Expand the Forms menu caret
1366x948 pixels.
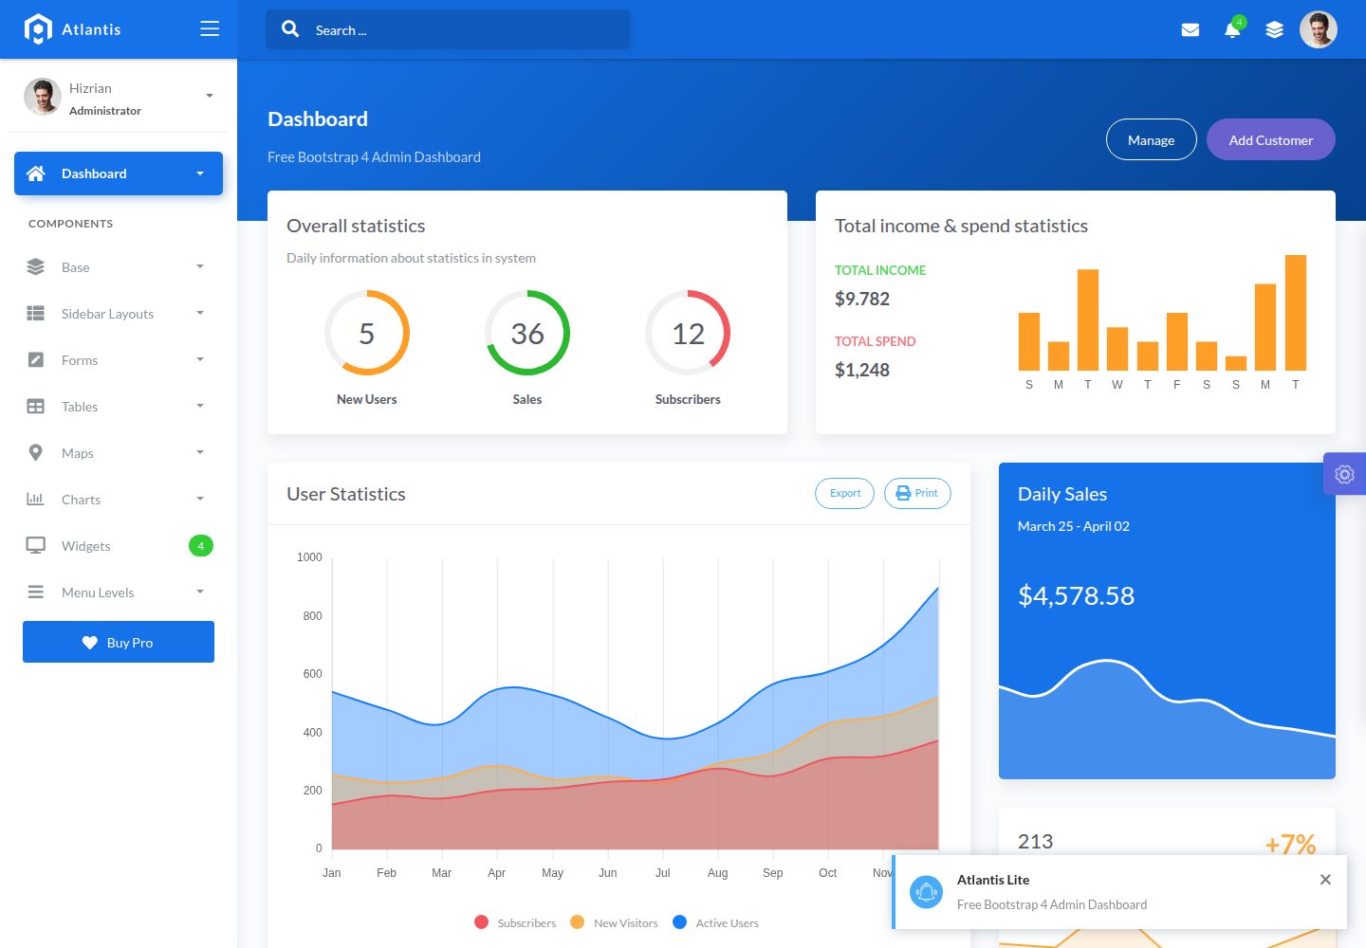tap(200, 359)
